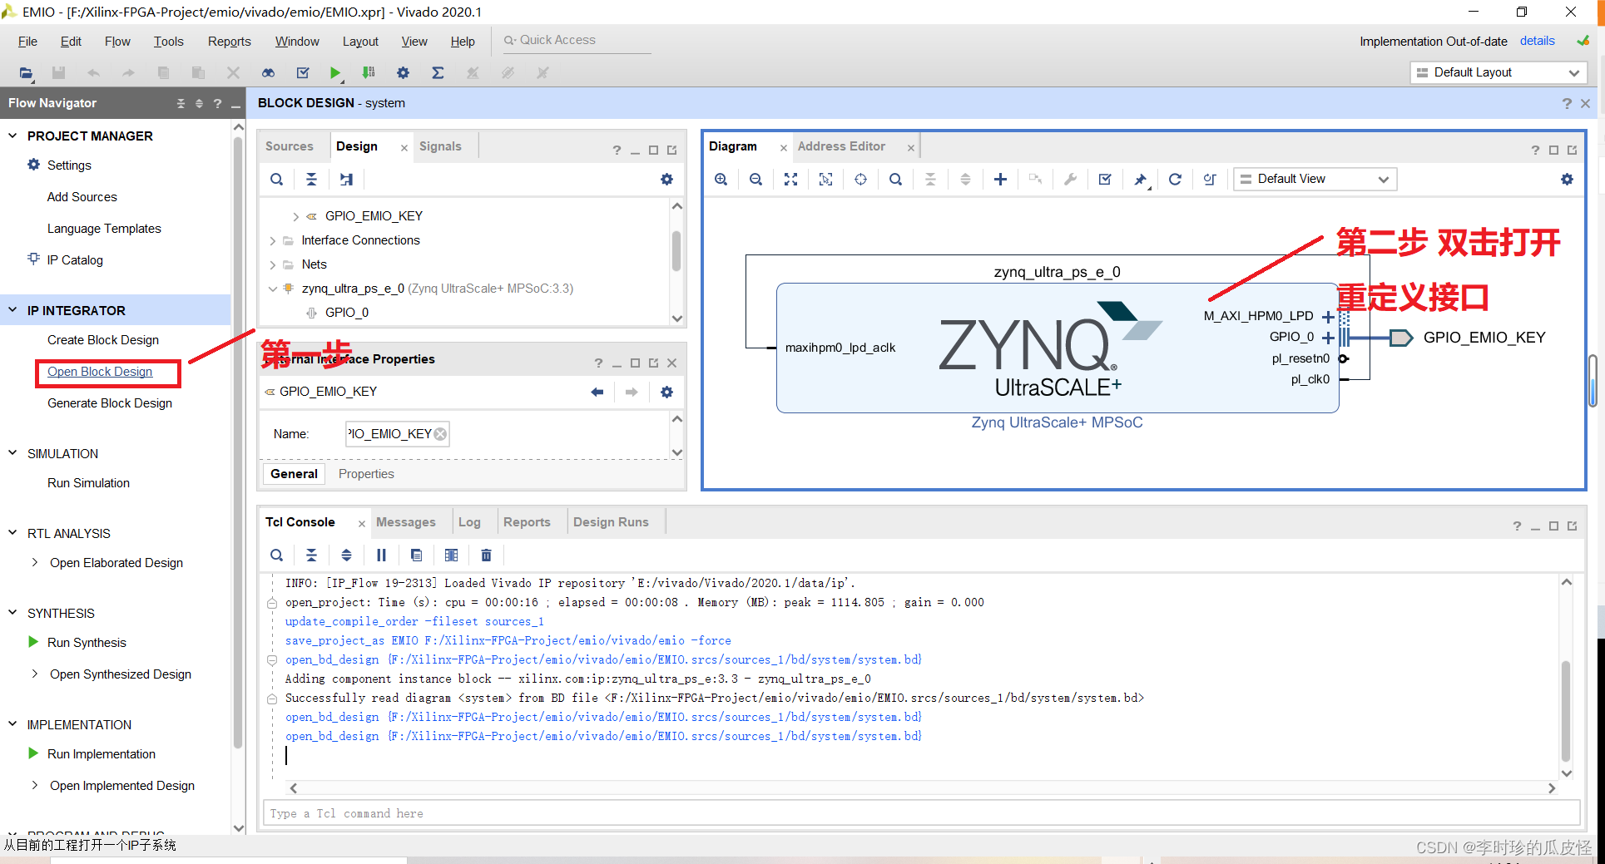Open the Tools menu
The height and width of the screenshot is (864, 1605).
(168, 41)
